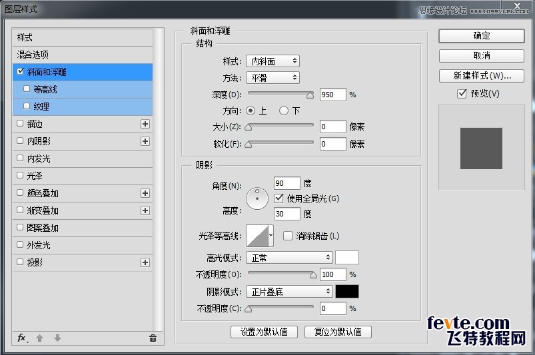Click highlight opacity field showing 100

[x=333, y=274]
